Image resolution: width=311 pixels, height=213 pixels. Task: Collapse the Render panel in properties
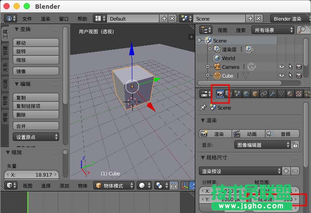[203, 120]
